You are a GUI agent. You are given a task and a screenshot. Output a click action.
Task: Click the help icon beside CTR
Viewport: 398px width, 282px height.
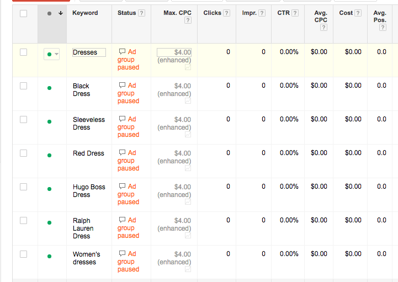(x=295, y=13)
